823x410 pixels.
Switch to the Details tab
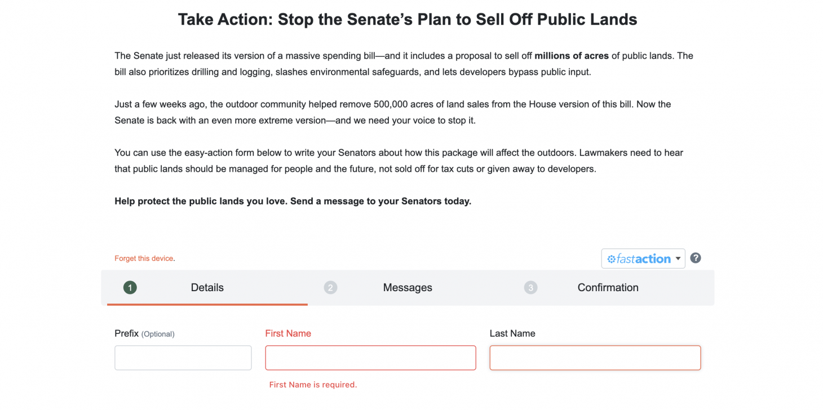207,288
